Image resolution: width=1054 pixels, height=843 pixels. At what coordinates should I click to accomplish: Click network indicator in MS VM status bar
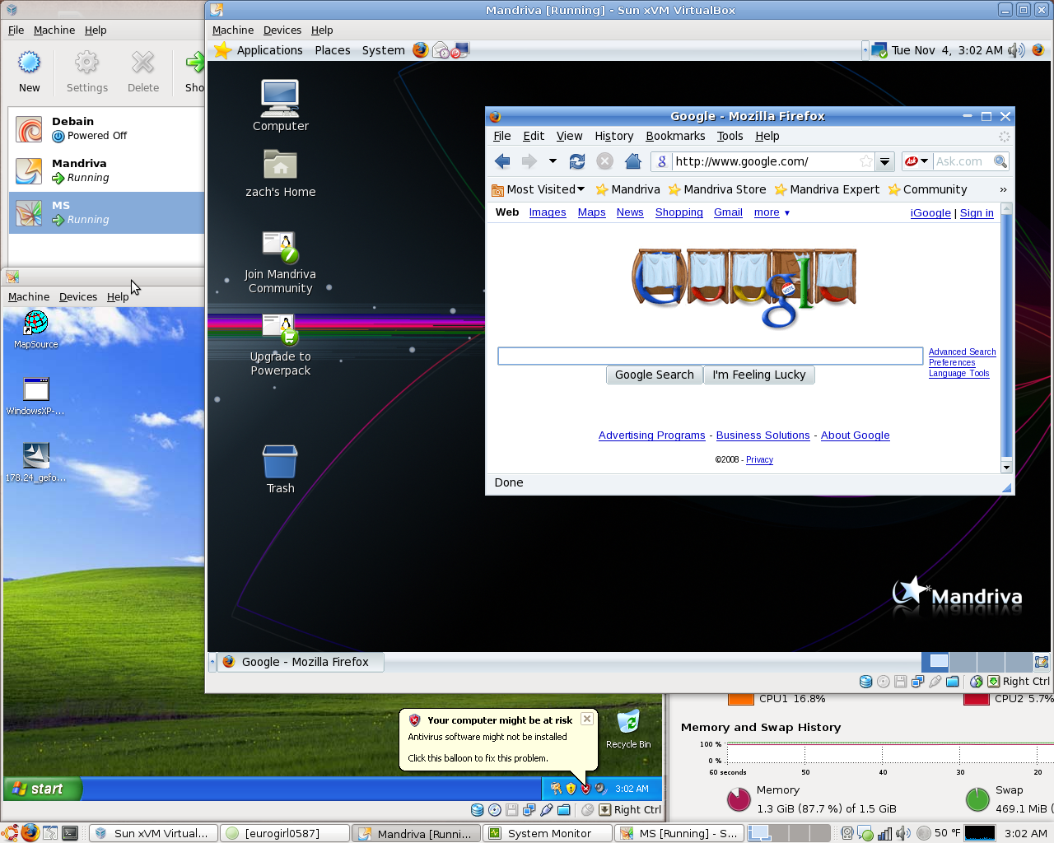tap(529, 810)
